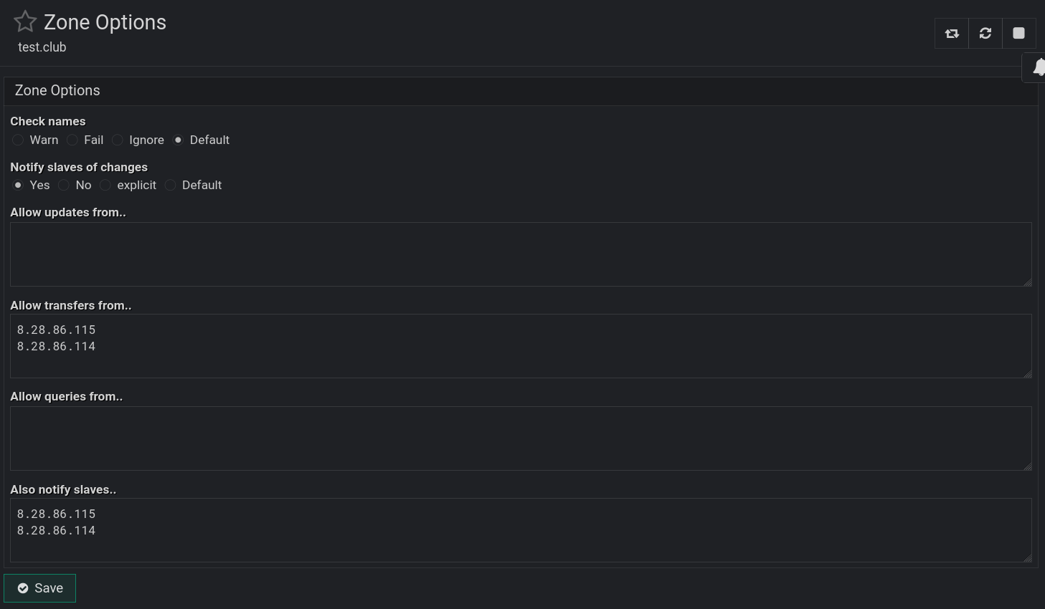
Task: Focus the Allow queries from text area
Action: pyautogui.click(x=521, y=438)
